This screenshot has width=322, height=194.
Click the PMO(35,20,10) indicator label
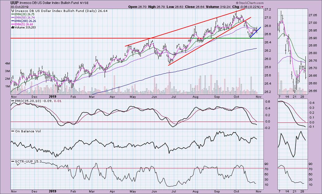29,101
